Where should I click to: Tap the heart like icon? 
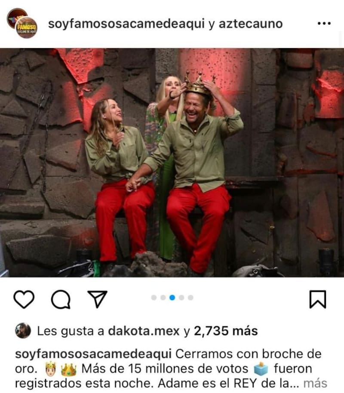coord(24,299)
